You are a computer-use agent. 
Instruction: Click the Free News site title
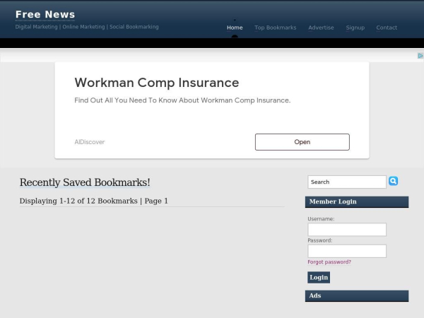pyautogui.click(x=45, y=14)
